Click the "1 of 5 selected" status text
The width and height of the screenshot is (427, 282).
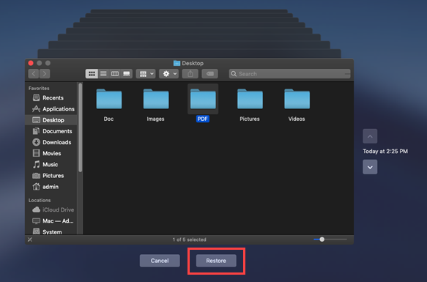click(189, 240)
